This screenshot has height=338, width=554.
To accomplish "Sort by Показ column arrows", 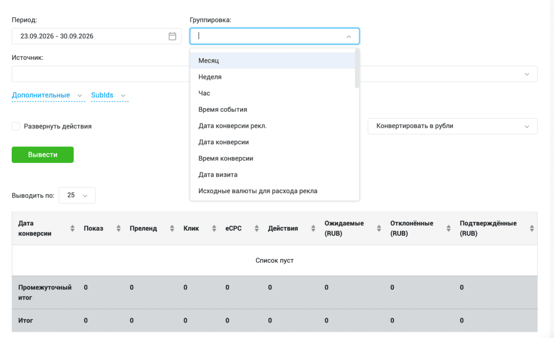I will (118, 228).
